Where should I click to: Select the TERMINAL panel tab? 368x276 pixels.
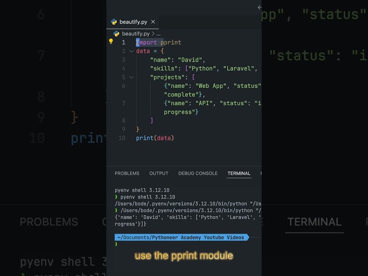click(x=239, y=174)
